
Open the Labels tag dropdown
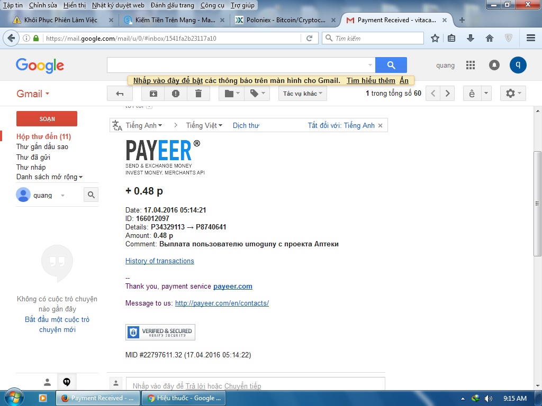pos(257,94)
